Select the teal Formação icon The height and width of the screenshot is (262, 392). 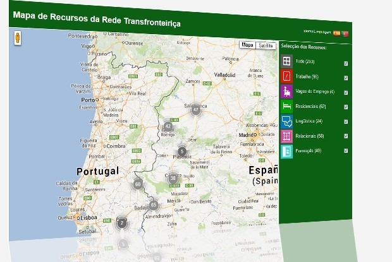click(x=286, y=152)
